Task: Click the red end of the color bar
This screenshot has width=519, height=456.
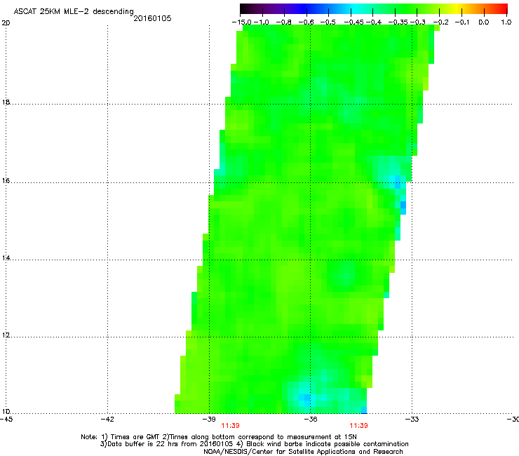Action: coord(503,8)
